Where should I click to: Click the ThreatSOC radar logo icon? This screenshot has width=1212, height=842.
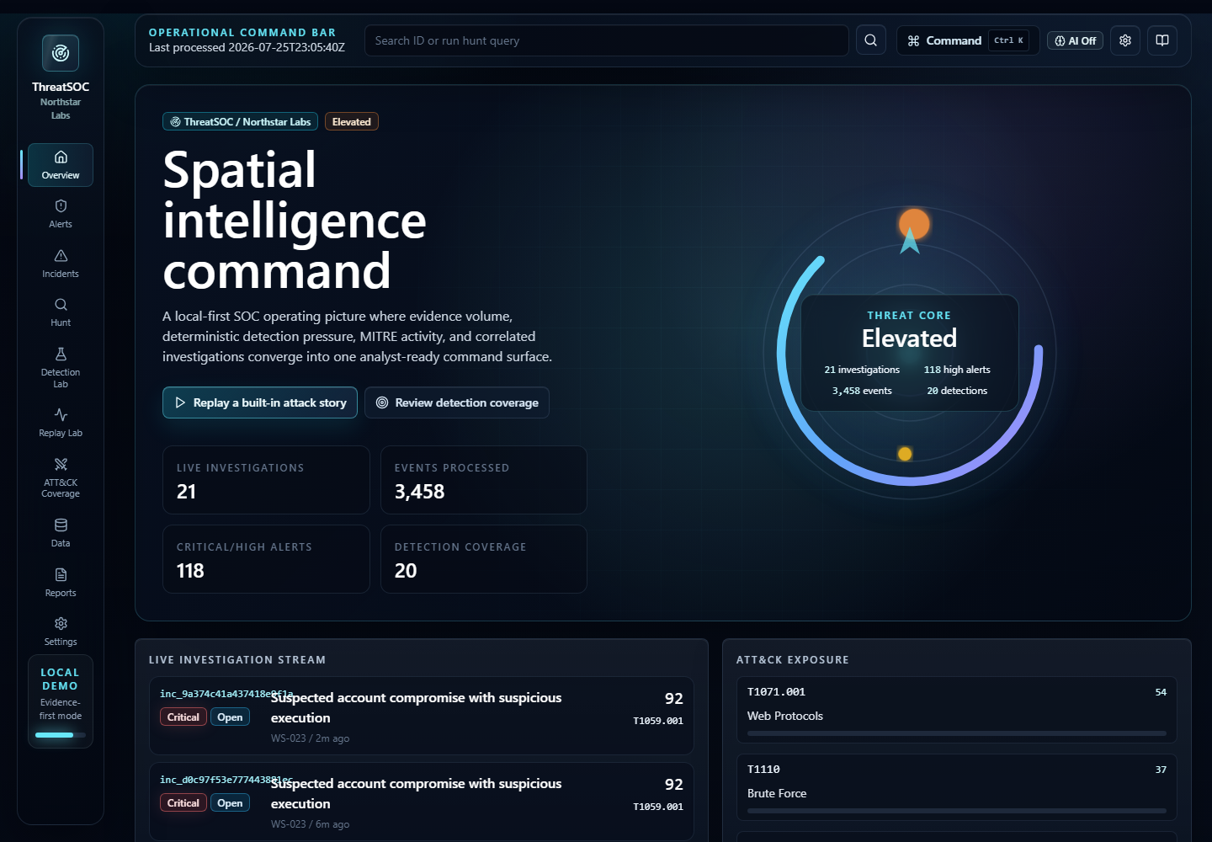[x=61, y=53]
